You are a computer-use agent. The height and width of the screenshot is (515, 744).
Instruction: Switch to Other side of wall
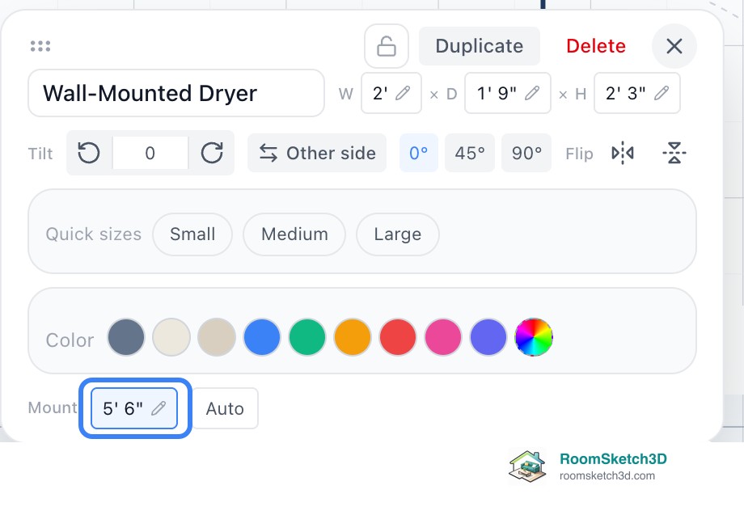click(317, 153)
